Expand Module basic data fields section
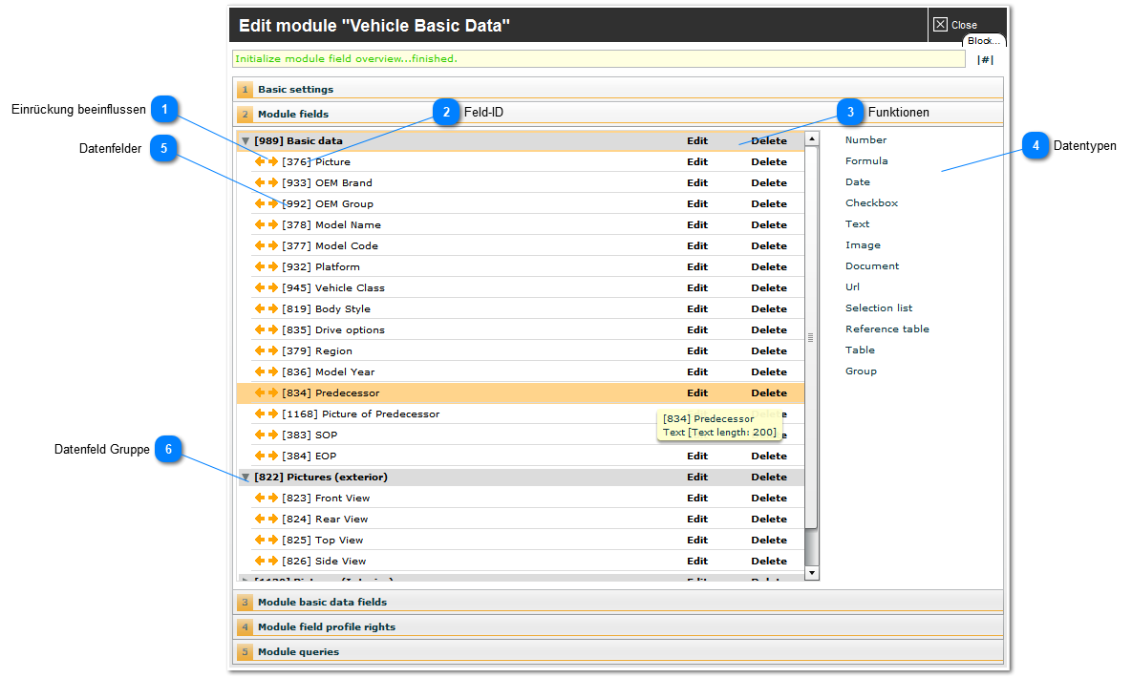This screenshot has width=1132, height=679. point(619,602)
